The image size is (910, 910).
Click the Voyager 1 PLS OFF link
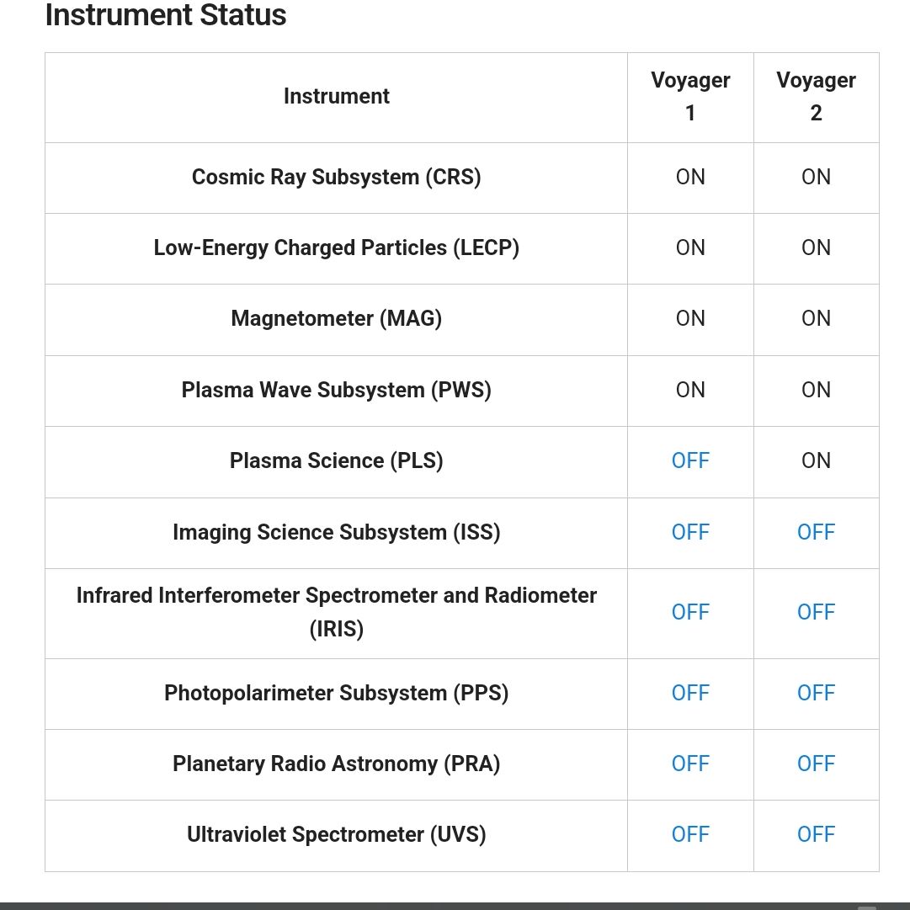pos(690,460)
